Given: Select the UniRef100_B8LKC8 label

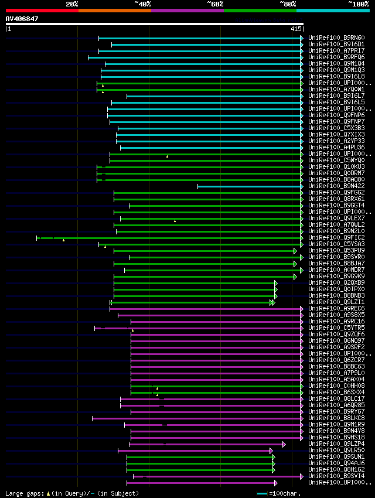Looking at the screenshot, I should pos(336,418).
